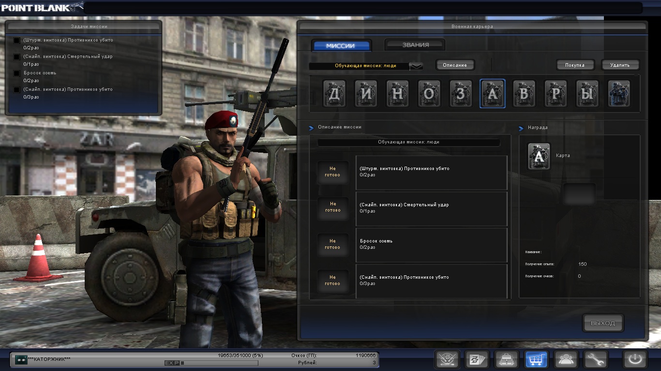
Task: Click the rank badge next to КАТОРЖНИК
Action: point(21,359)
